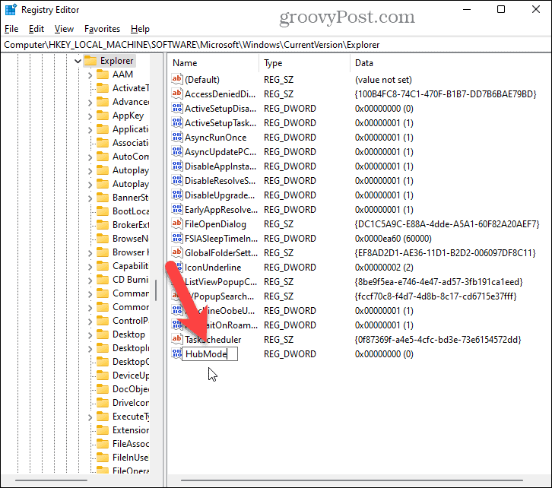552x488 pixels.
Task: Expand the BannerSt key
Action: pos(90,198)
